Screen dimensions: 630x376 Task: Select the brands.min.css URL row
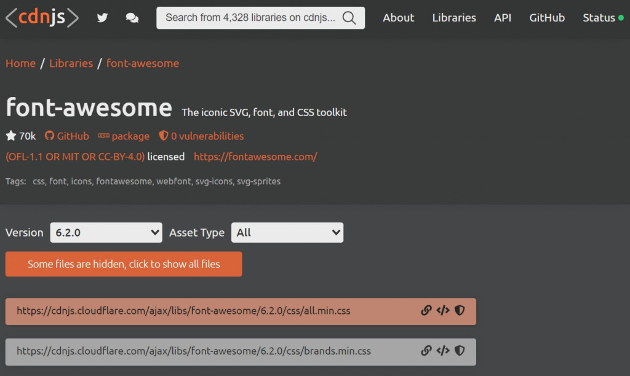[241, 352]
